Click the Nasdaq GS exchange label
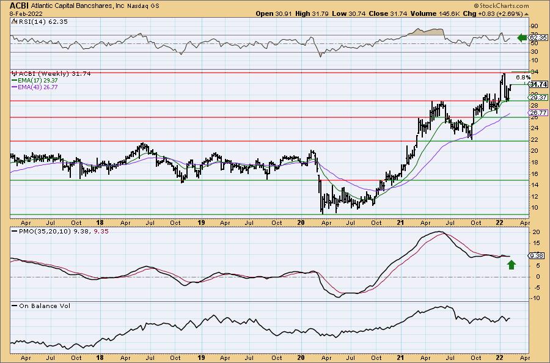This screenshot has height=363, width=550. tap(143, 6)
